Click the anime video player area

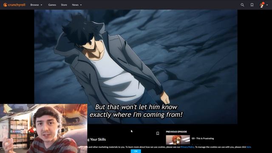pos(136,67)
